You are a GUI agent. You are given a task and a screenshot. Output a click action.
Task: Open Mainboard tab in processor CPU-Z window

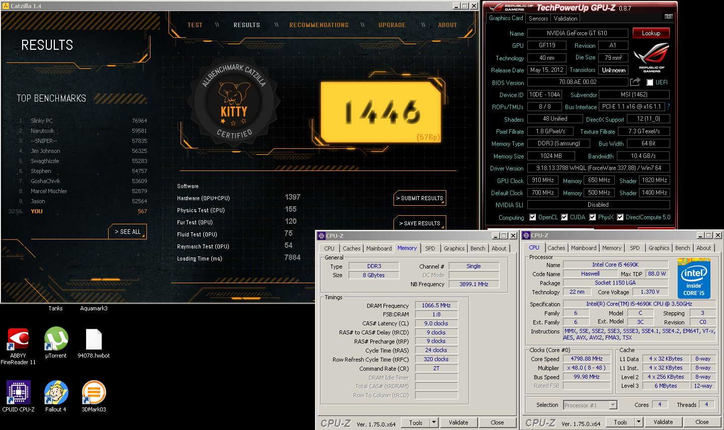coord(584,248)
